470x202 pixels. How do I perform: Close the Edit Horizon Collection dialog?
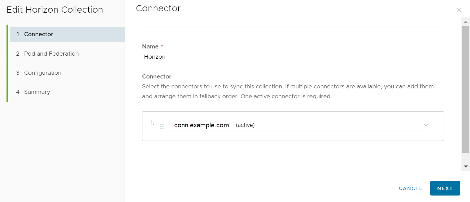(x=459, y=10)
